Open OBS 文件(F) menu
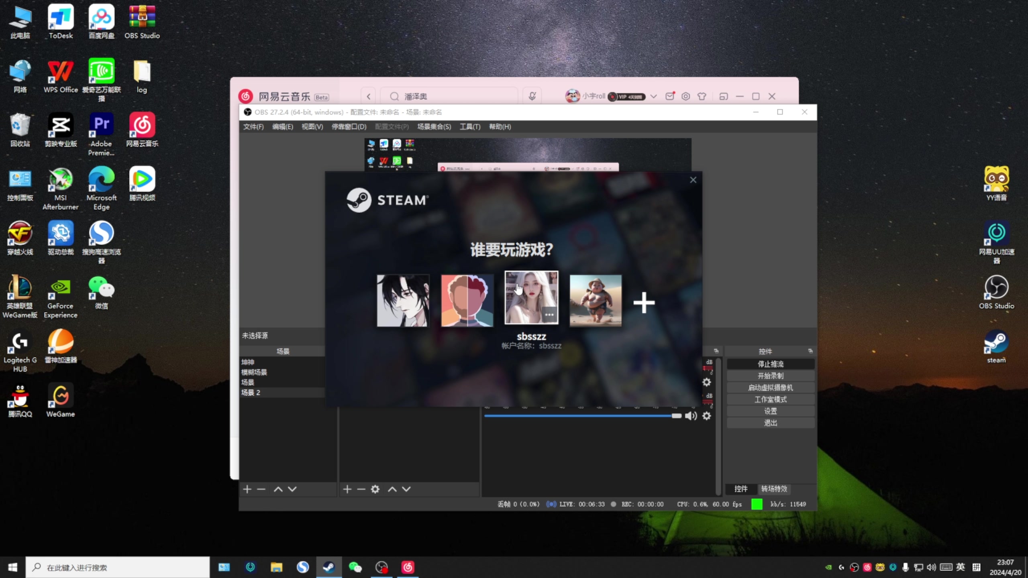 tap(253, 126)
